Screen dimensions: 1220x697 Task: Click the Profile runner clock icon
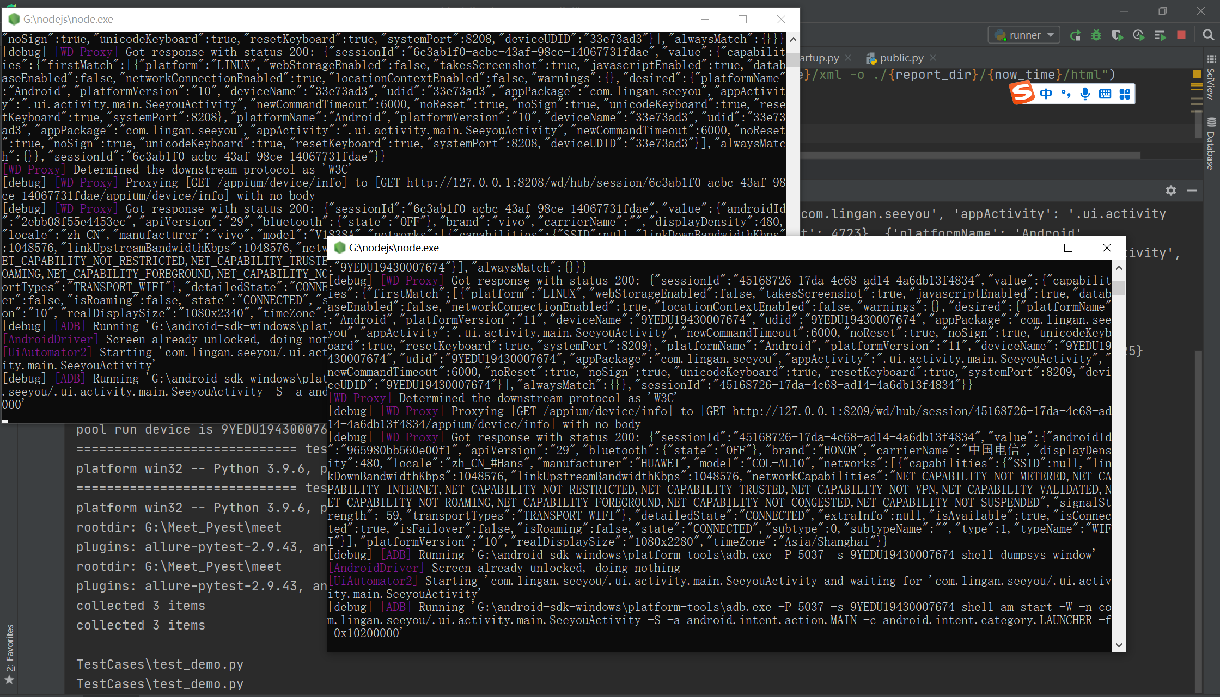[1139, 35]
